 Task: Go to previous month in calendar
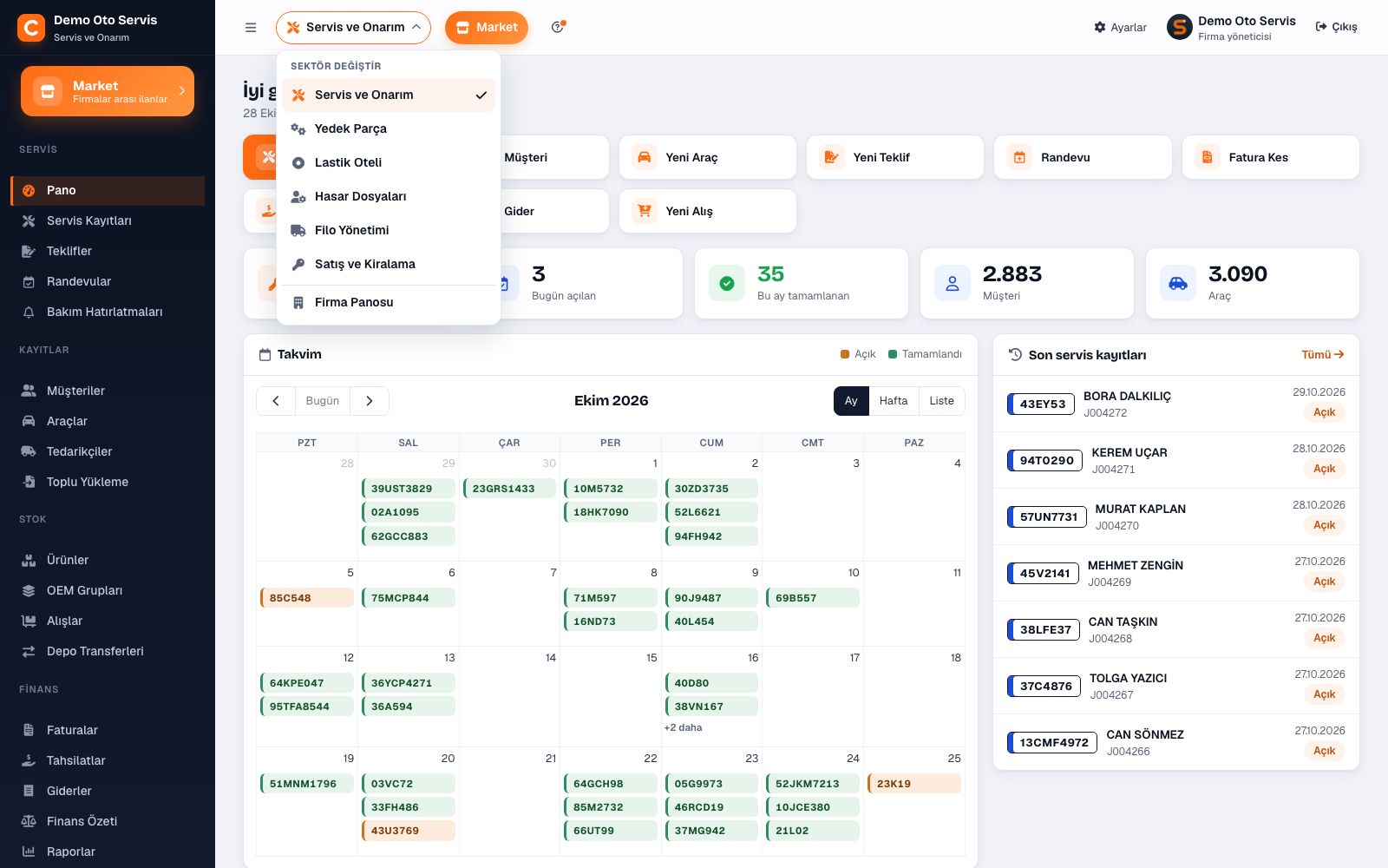click(x=276, y=401)
